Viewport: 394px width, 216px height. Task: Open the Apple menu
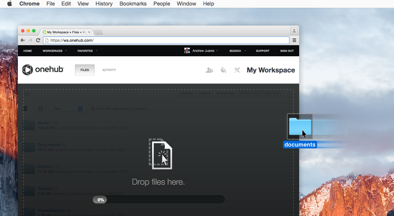click(x=10, y=4)
